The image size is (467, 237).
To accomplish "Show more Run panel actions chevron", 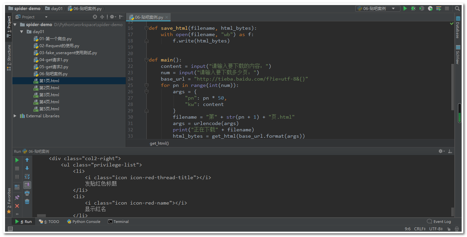I will (17, 214).
